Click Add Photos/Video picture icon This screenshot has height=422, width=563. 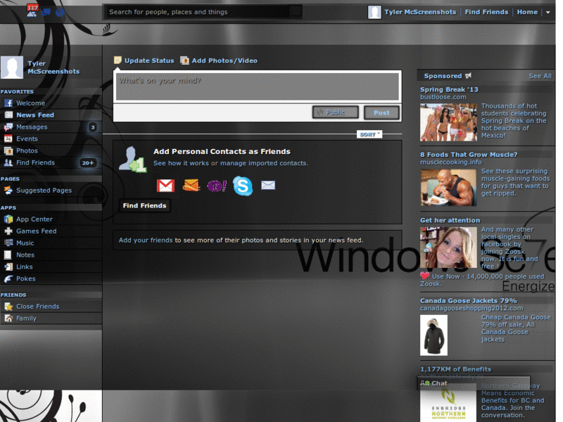(184, 60)
